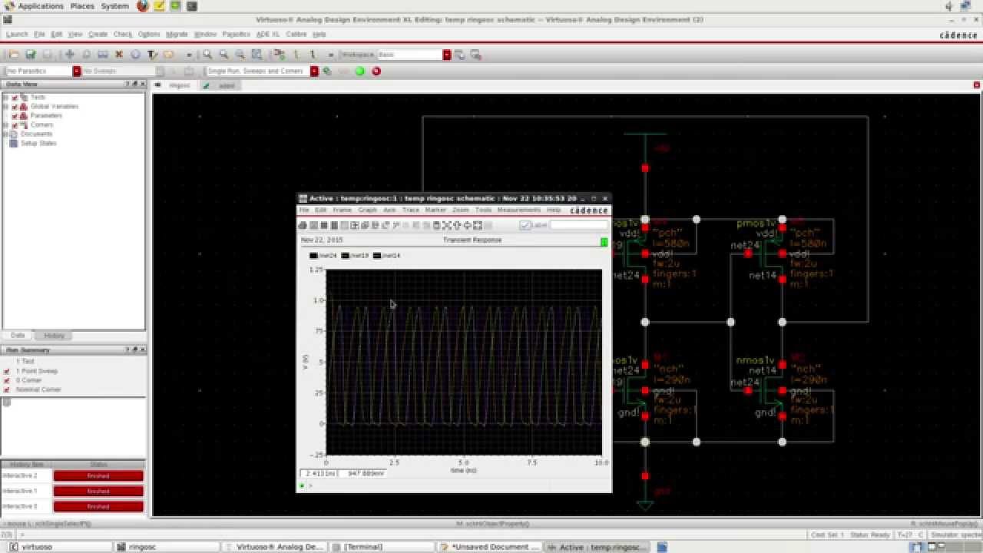Click the print icon in waveform toolbar

pos(303,225)
